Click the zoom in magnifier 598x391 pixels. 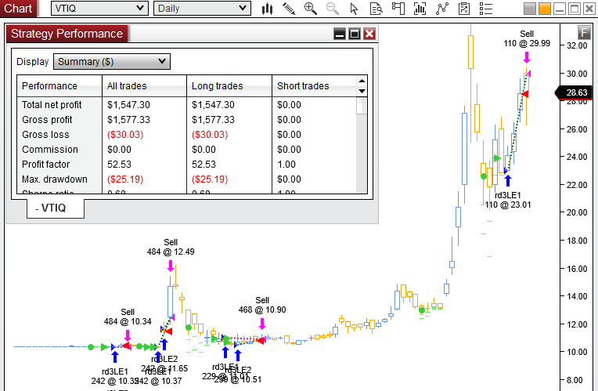click(311, 9)
